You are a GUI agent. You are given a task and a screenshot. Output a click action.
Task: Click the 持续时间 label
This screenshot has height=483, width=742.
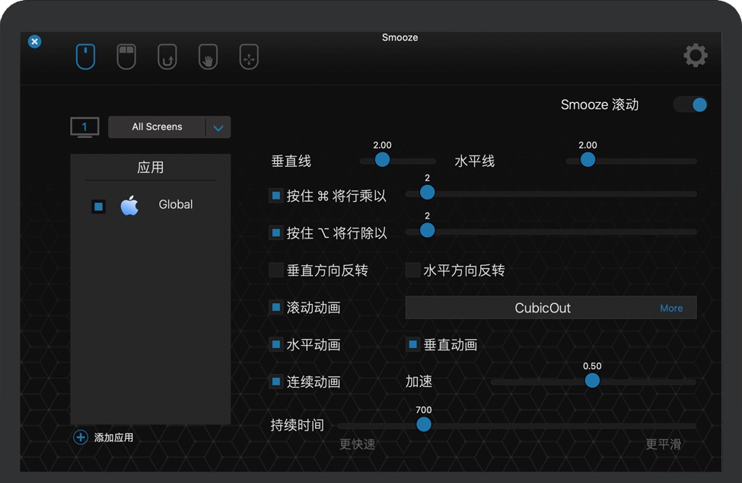tap(297, 425)
